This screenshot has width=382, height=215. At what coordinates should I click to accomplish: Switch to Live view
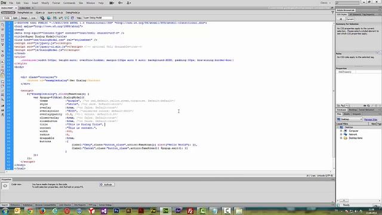[33, 18]
